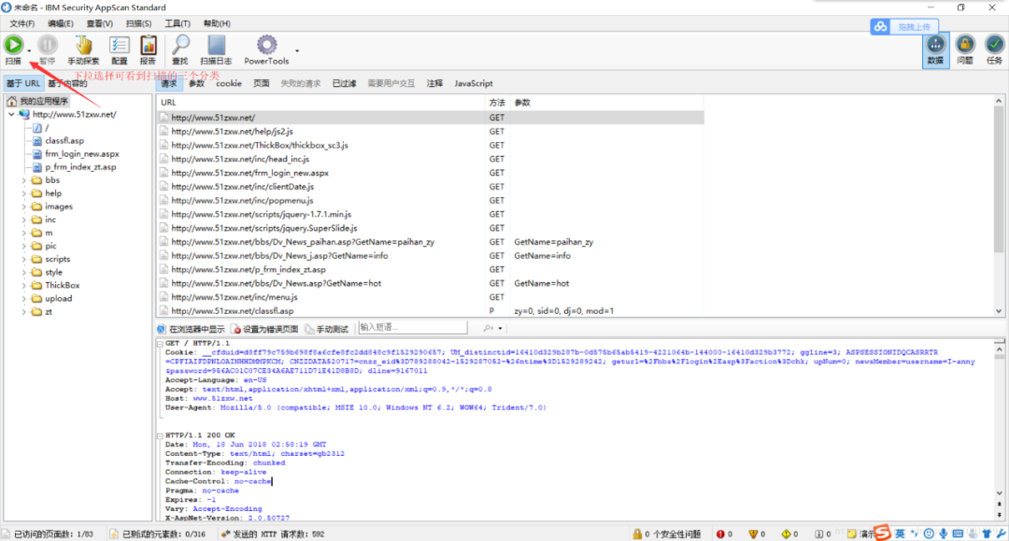Image resolution: width=1009 pixels, height=541 pixels.
Task: Select the 失败的请求 tab
Action: [301, 84]
